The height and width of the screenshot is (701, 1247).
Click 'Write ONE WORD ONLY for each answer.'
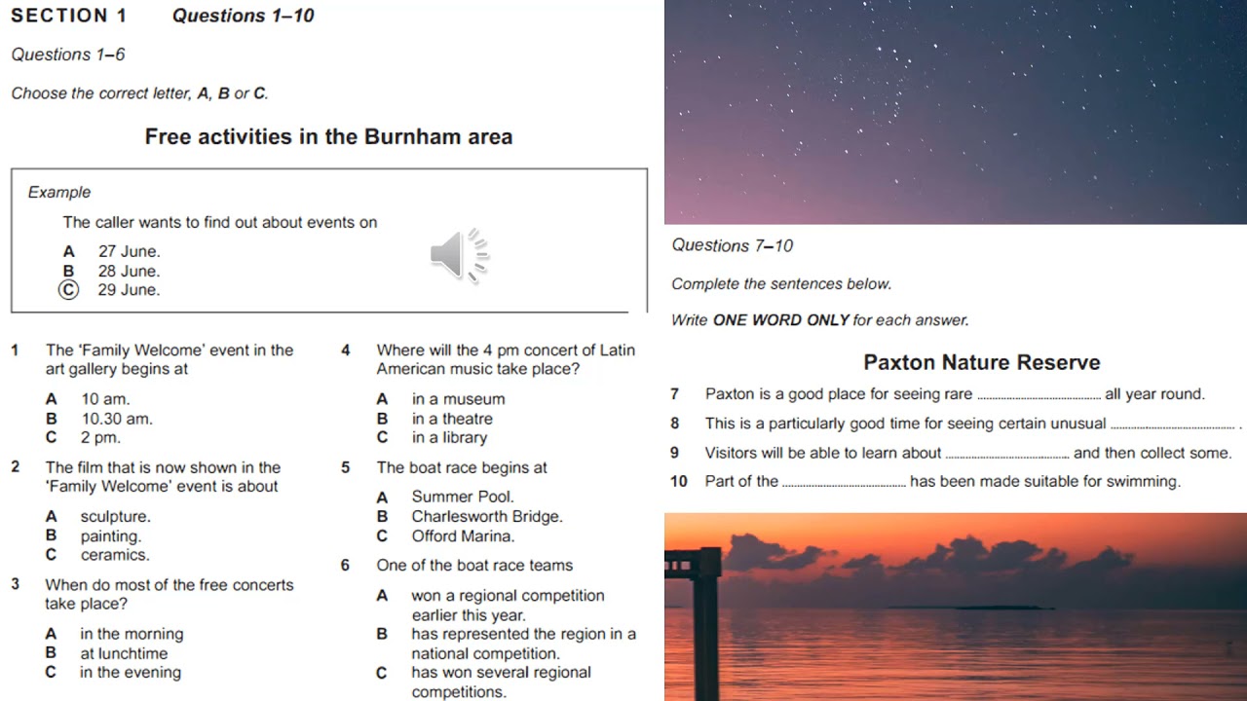(x=820, y=320)
